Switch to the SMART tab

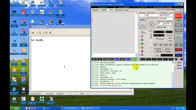point(104,10)
